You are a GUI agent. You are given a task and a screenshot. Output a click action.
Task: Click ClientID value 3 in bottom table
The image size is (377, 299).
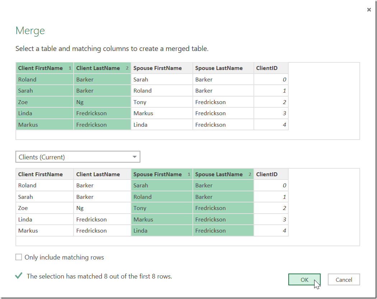(x=271, y=219)
